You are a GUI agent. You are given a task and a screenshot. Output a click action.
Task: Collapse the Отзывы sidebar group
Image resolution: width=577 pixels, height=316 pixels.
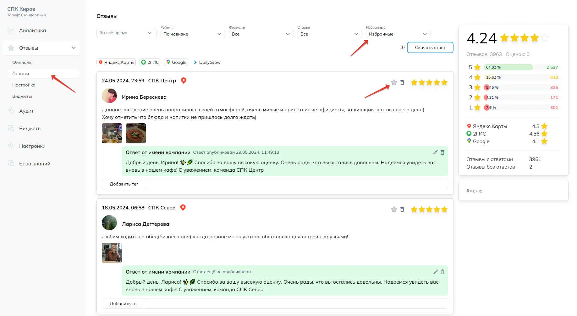coord(74,48)
